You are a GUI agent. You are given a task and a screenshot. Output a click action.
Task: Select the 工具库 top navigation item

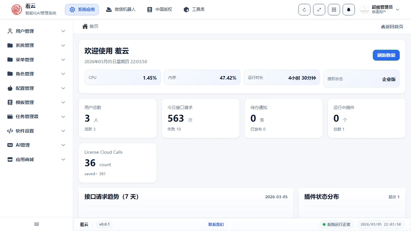194,10
